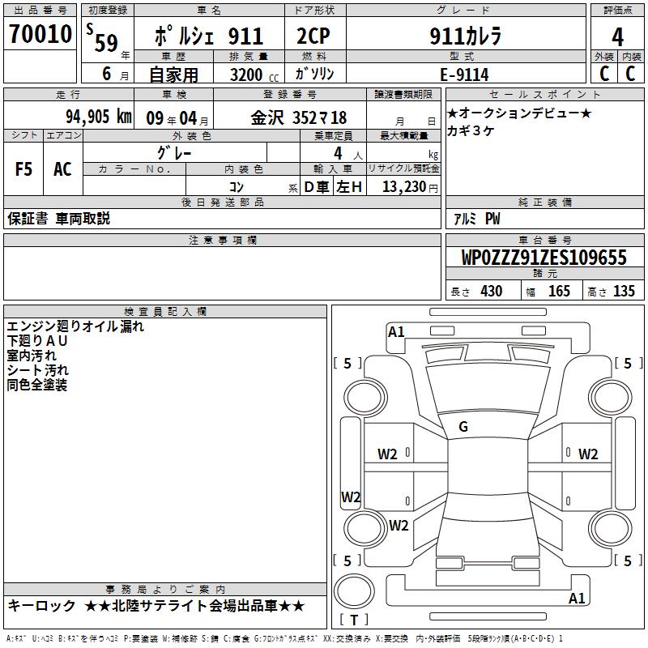648x648 pixels.
Task: Click the width value 165
Action: tap(559, 291)
